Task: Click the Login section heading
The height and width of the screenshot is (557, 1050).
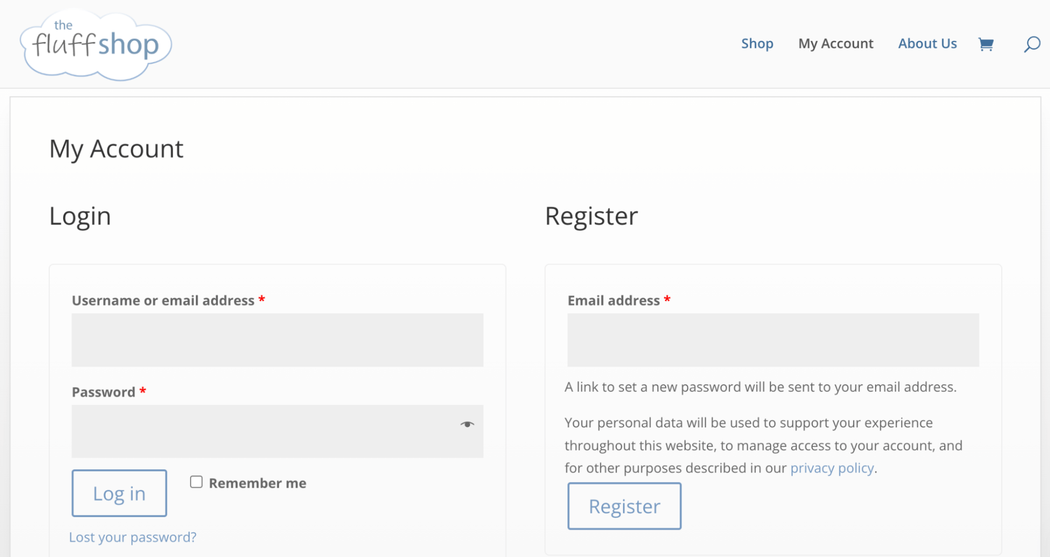Action: [80, 216]
